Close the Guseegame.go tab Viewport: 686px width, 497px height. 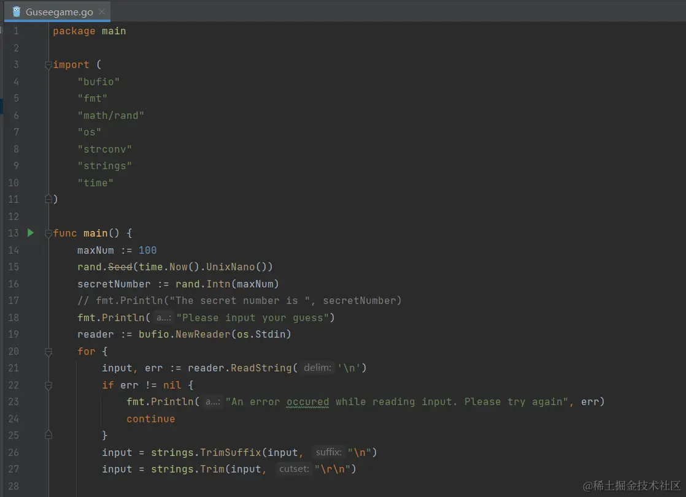[x=102, y=12]
